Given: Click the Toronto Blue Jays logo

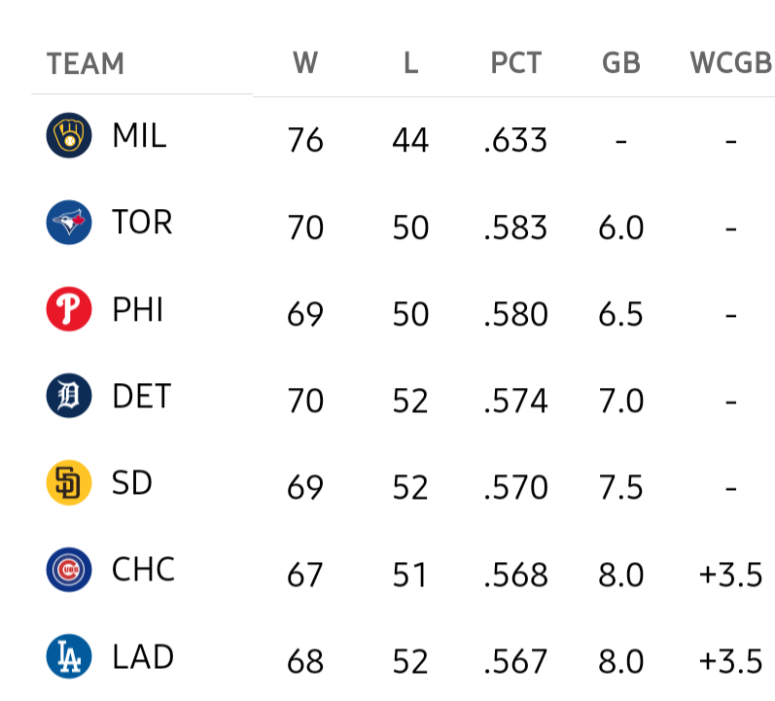Looking at the screenshot, I should [x=69, y=223].
